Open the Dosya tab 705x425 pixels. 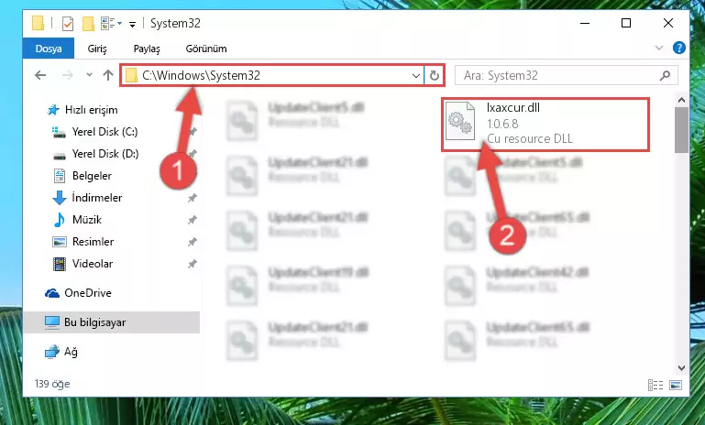pos(49,49)
